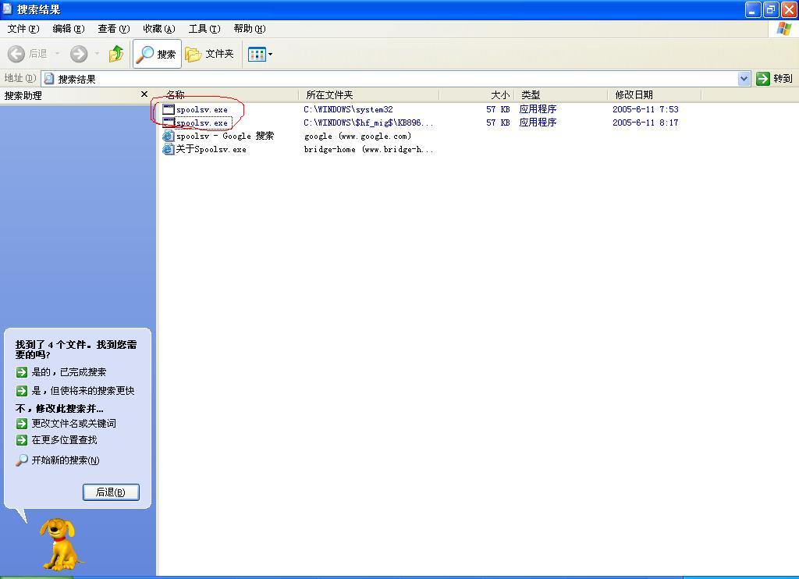This screenshot has width=799, height=579.
Task: Toggle the Folders (文件夹) toolbar button
Action: [x=209, y=54]
